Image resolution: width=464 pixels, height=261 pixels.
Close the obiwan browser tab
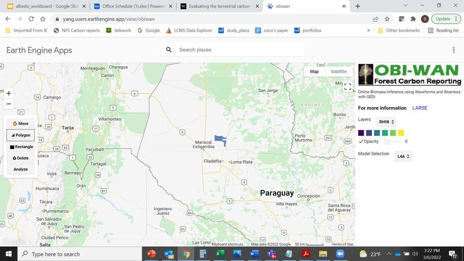point(344,6)
